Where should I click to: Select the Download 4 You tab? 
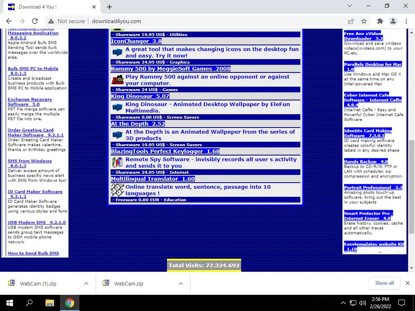coord(51,7)
